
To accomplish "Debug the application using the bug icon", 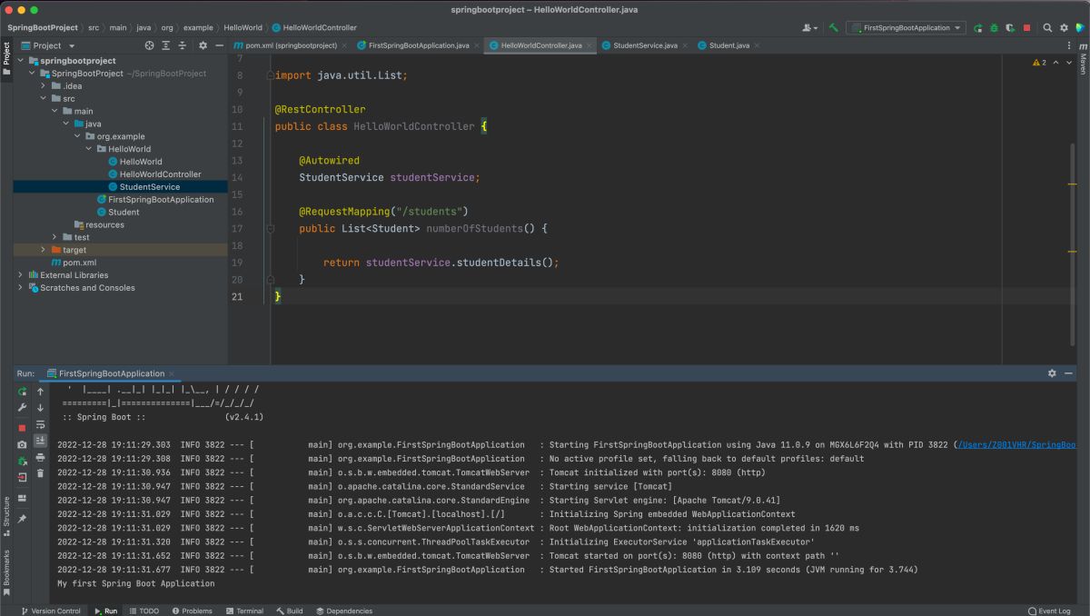I will (x=993, y=27).
